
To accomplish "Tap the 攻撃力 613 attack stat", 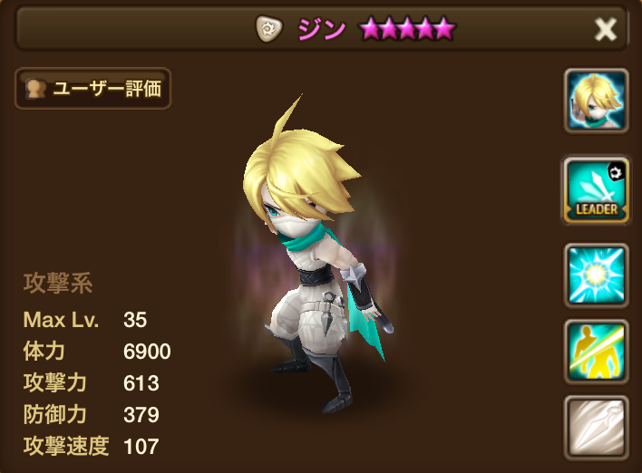I will point(92,383).
